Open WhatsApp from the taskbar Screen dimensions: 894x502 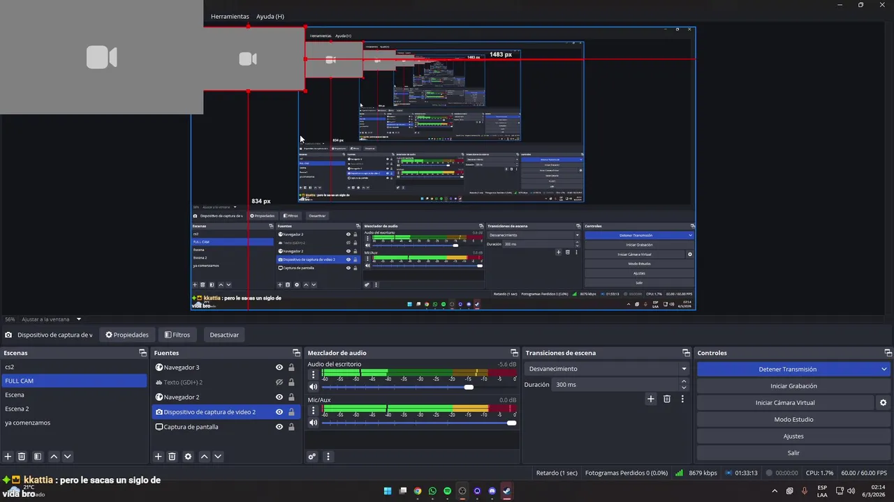(x=432, y=491)
